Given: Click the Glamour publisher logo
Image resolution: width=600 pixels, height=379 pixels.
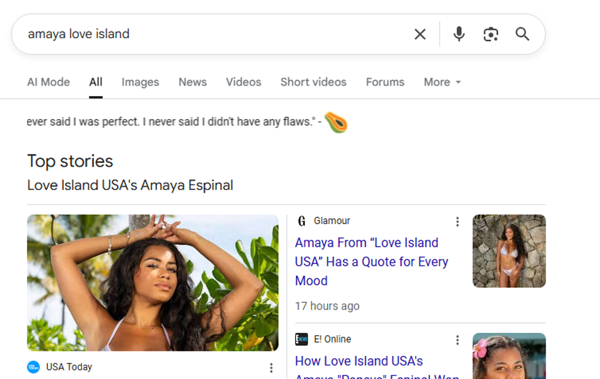Looking at the screenshot, I should [x=300, y=220].
